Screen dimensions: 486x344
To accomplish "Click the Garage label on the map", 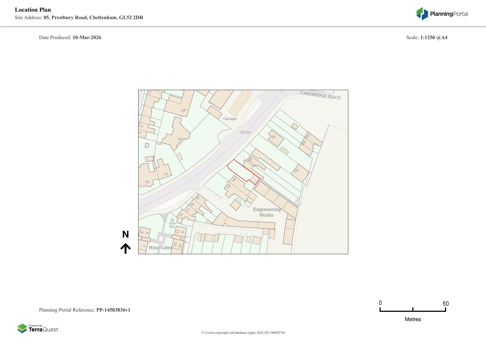I will click(230, 119).
